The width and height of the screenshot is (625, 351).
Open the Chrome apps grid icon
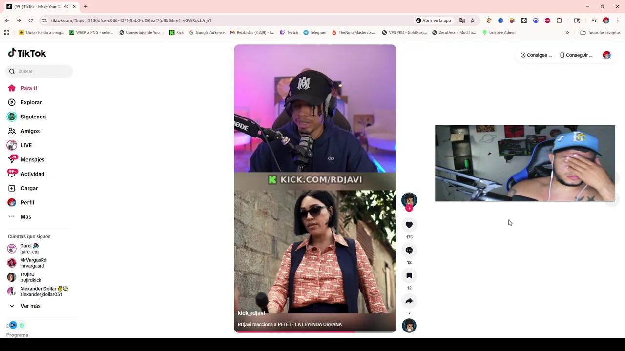click(x=6, y=33)
